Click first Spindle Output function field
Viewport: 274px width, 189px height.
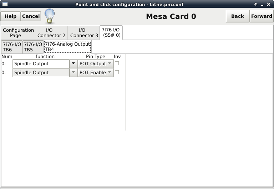pyautogui.click(x=41, y=63)
